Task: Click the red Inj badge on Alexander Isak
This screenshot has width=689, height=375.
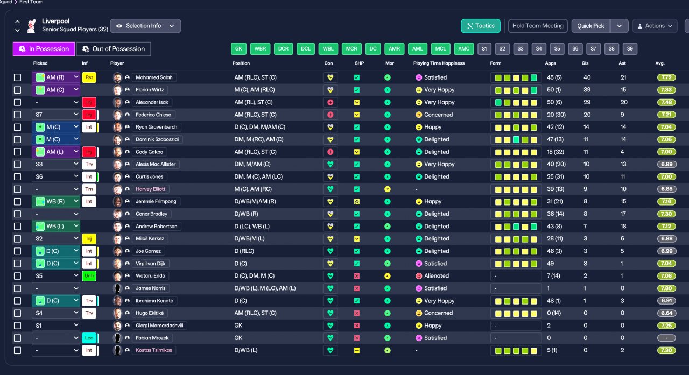Action: click(89, 102)
